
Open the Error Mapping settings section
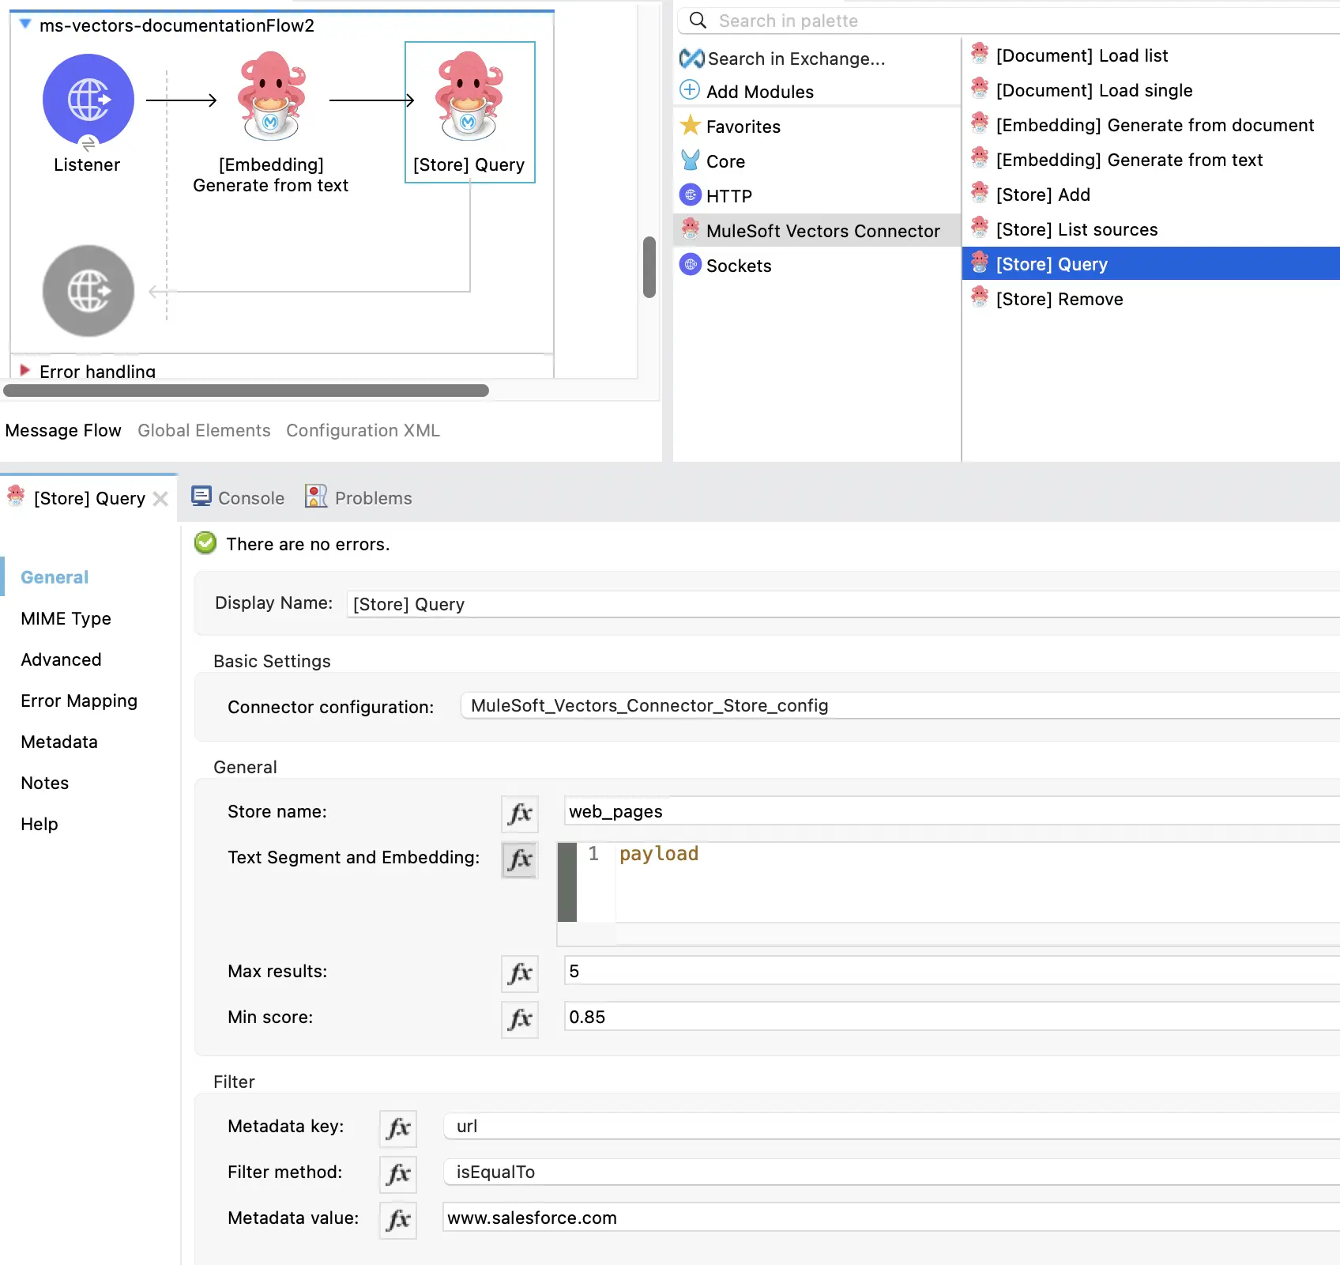(x=79, y=701)
